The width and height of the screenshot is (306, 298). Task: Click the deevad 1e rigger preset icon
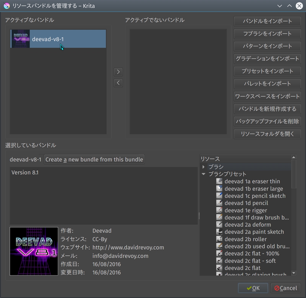click(x=219, y=210)
